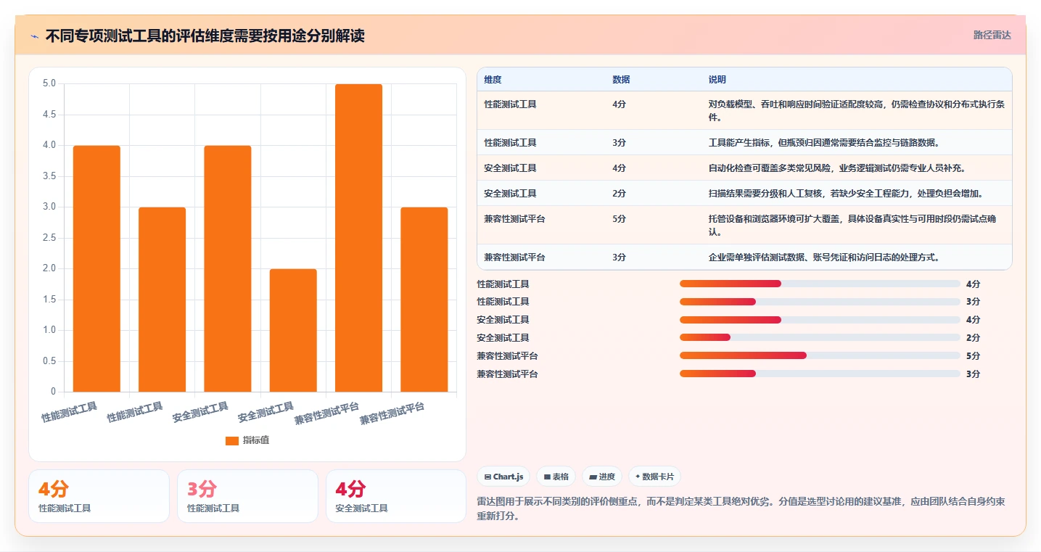Click the 兼容性测试平台 5分 progress bar
1041x552 pixels.
point(820,355)
